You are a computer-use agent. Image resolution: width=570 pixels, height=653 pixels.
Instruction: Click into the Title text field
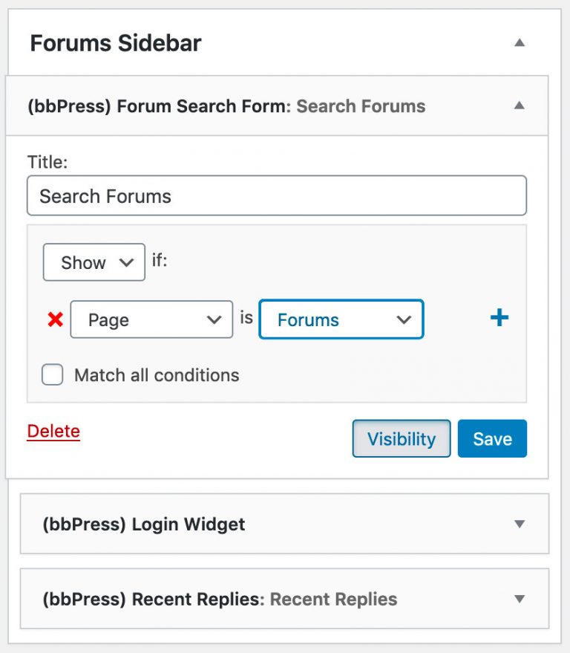277,195
